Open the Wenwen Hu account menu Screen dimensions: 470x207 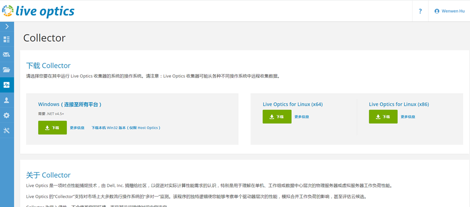coord(449,11)
